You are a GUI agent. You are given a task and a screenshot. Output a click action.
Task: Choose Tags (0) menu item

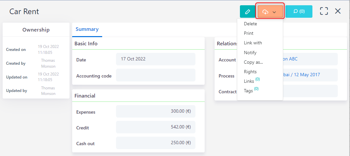pos(248,91)
